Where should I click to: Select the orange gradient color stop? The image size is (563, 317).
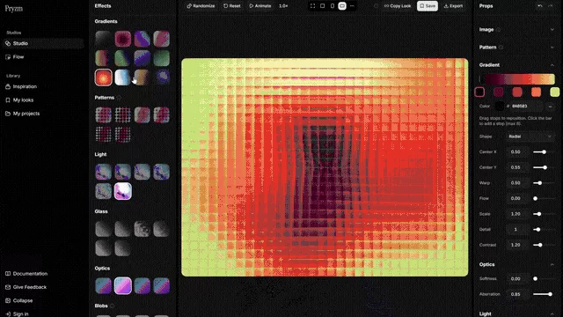click(x=536, y=92)
